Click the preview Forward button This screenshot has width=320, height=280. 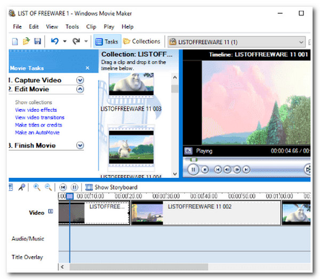(246, 170)
